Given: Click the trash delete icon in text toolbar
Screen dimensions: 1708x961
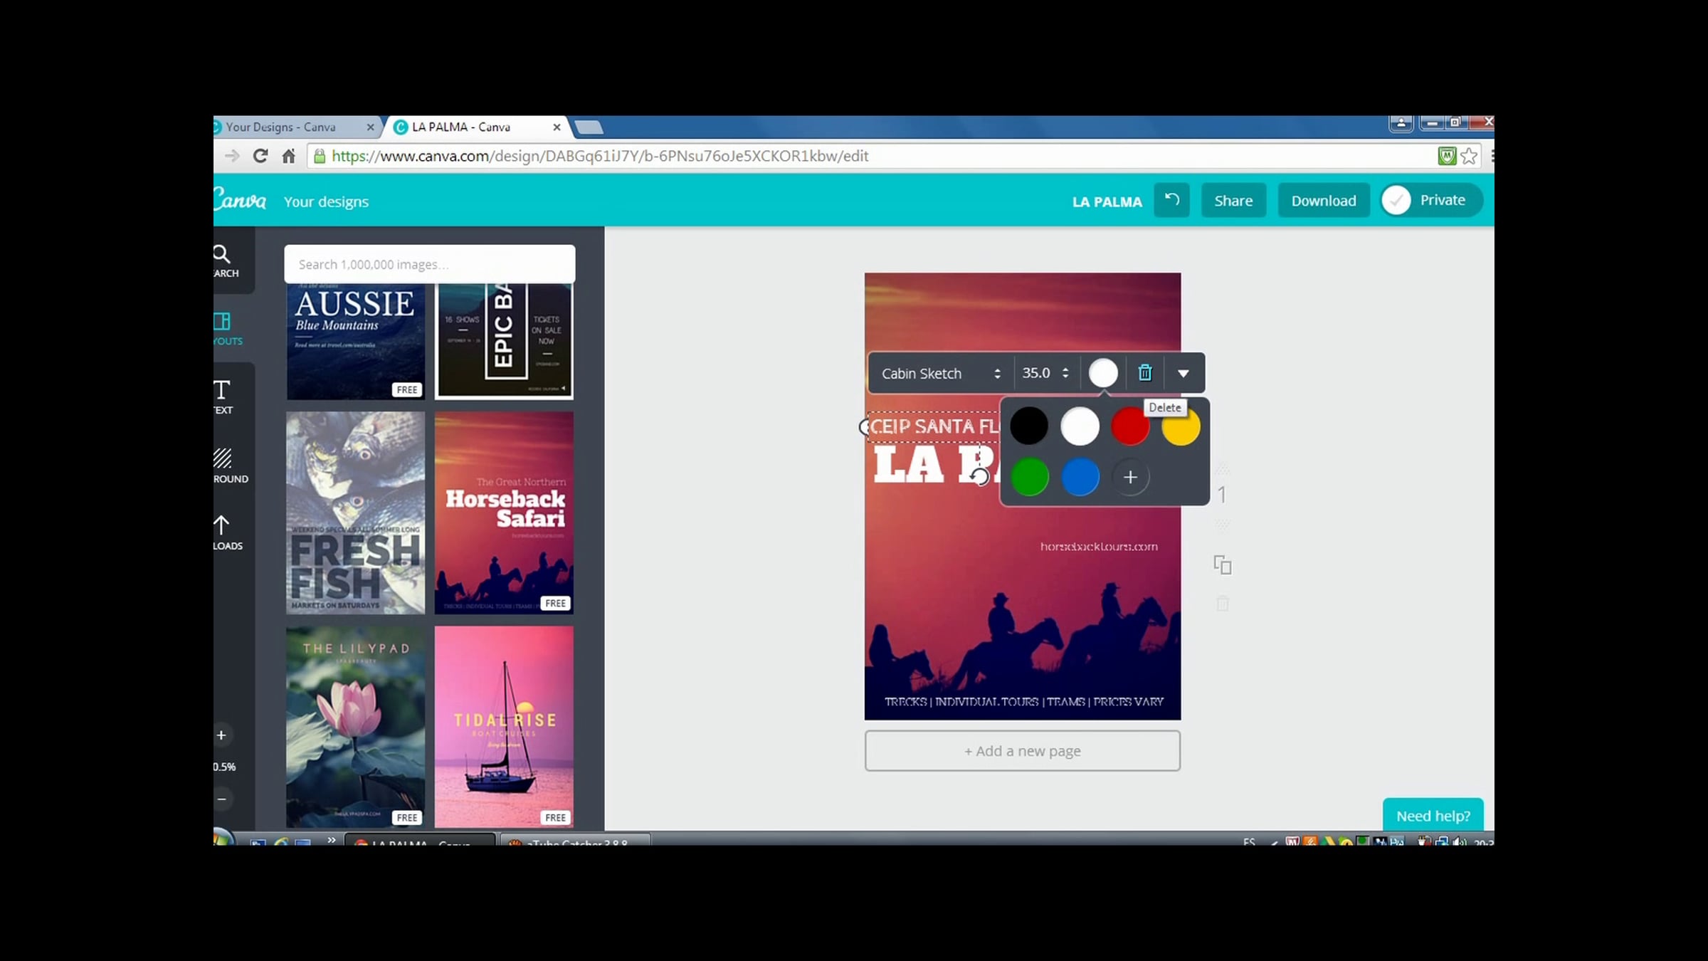Looking at the screenshot, I should click(x=1144, y=373).
